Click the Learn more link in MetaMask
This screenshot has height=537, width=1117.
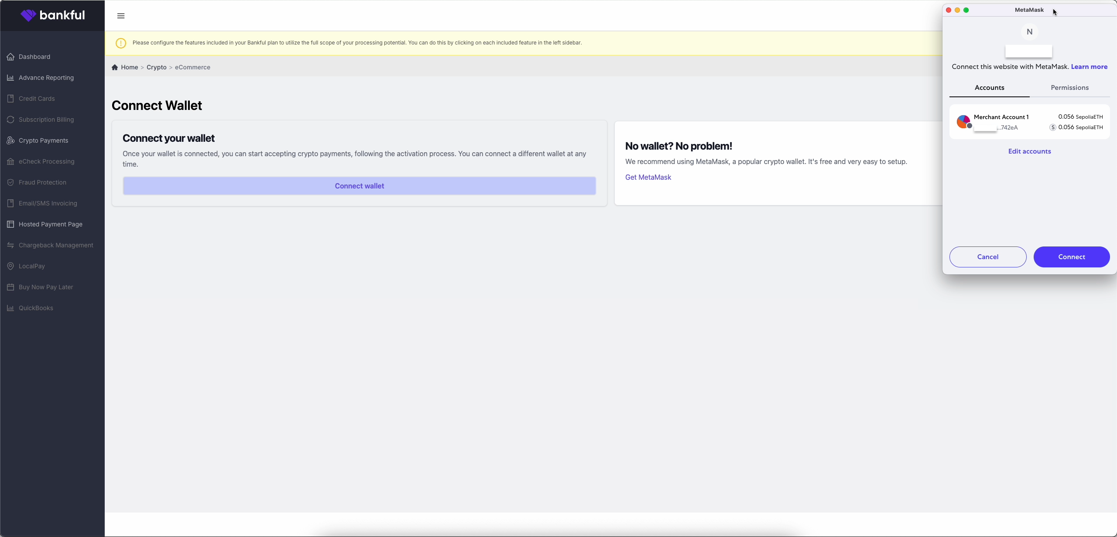(1089, 67)
